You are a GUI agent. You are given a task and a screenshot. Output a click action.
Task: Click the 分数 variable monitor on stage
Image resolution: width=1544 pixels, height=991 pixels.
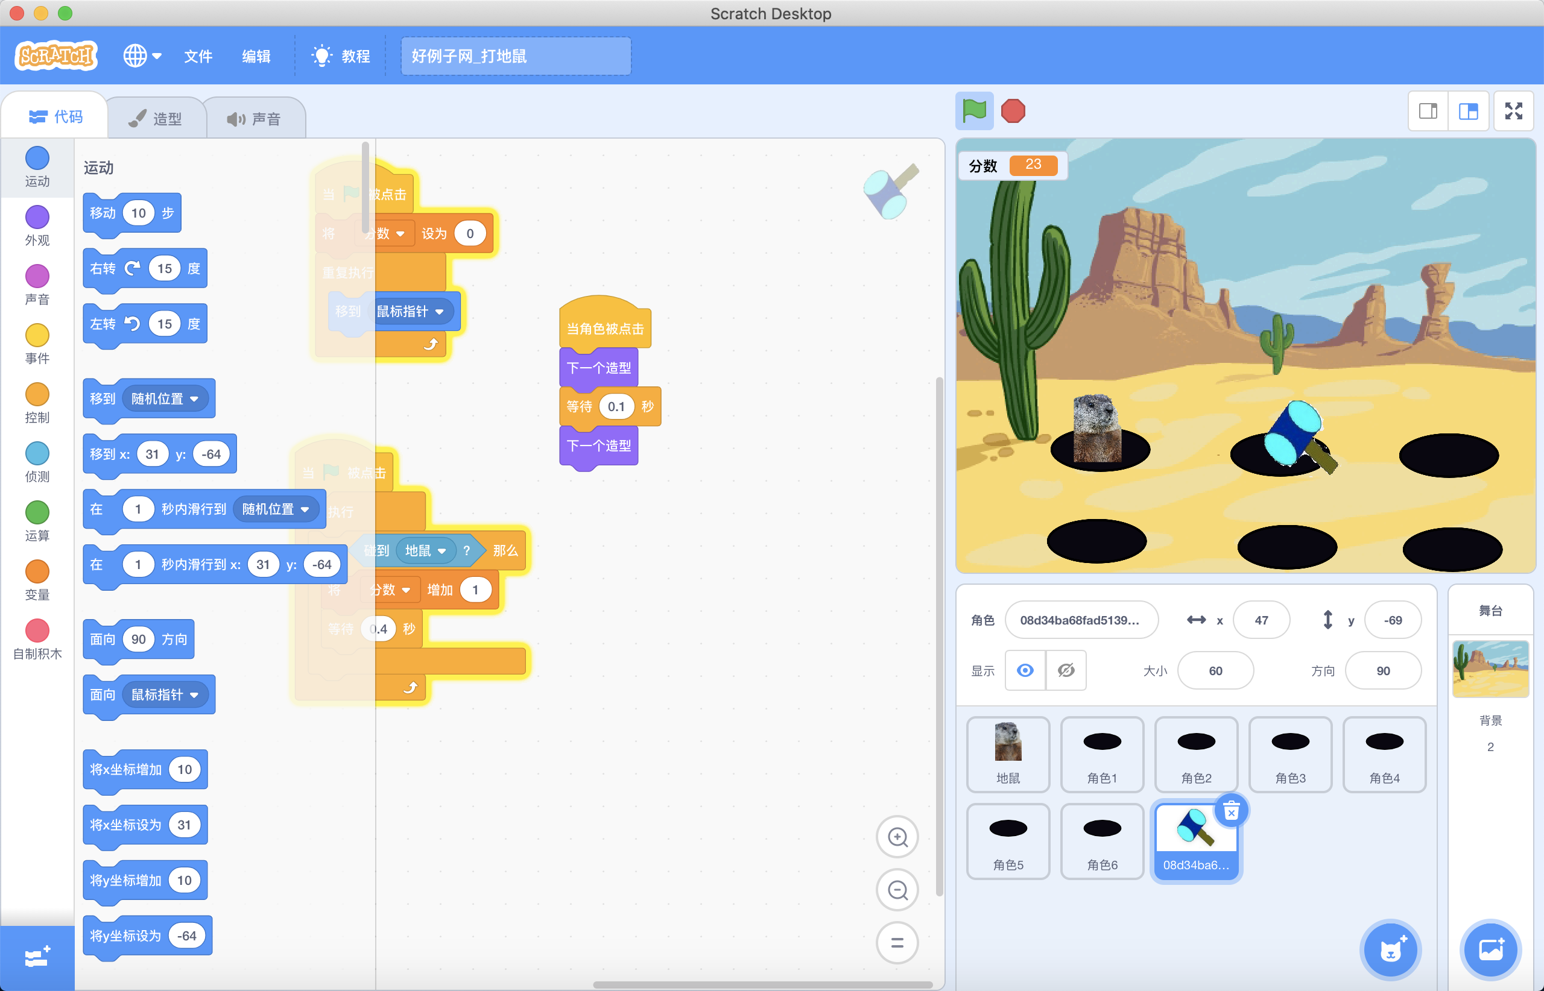[x=1012, y=165]
